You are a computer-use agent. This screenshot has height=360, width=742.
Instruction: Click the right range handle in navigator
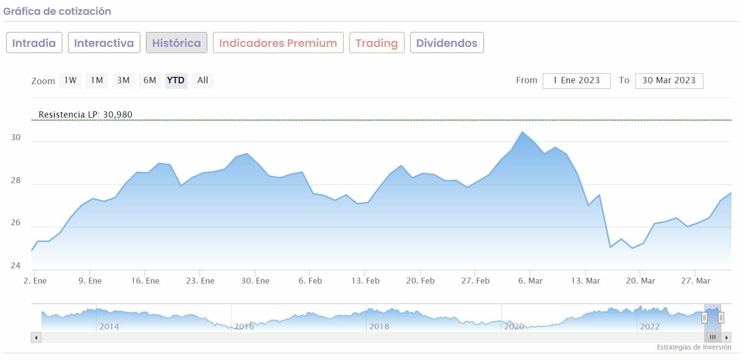(x=720, y=317)
